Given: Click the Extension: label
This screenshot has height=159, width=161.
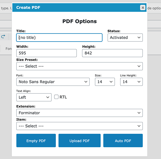Looking at the screenshot, I should pos(26,106).
